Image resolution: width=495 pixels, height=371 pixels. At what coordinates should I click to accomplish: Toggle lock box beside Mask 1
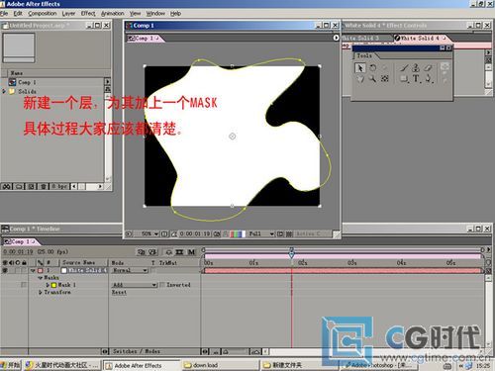click(24, 285)
